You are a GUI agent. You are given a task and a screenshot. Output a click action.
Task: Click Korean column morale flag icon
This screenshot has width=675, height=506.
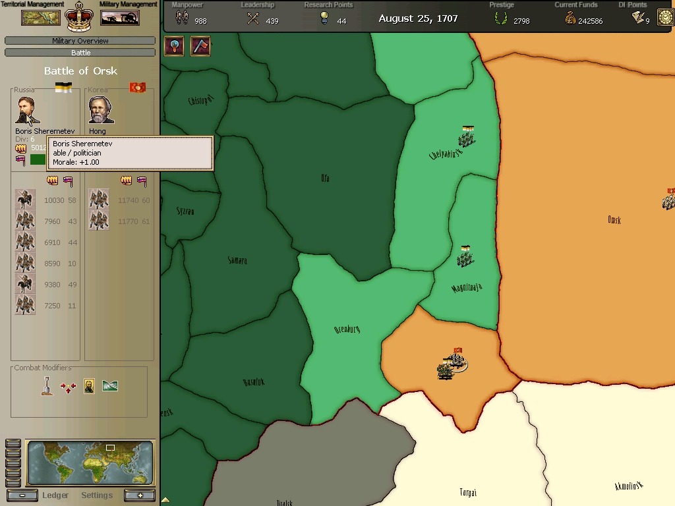142,181
